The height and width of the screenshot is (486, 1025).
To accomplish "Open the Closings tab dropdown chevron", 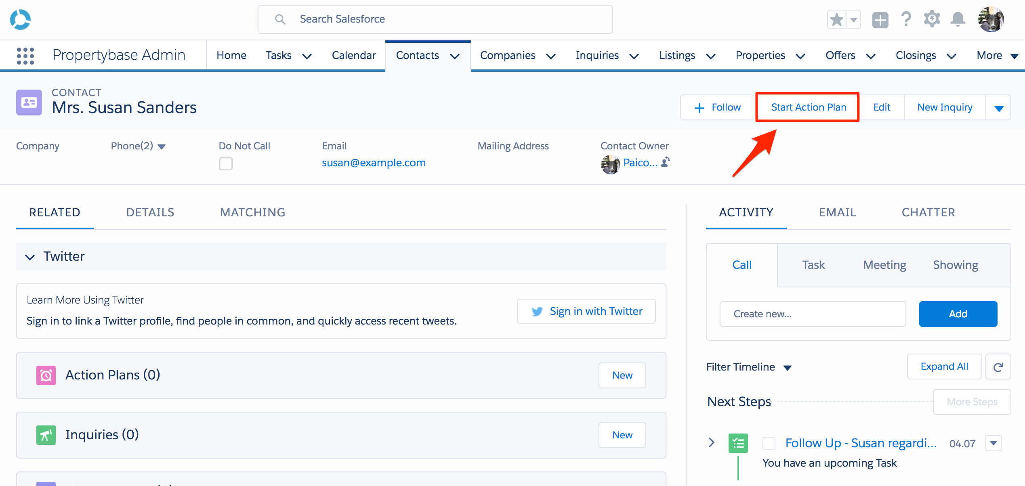I will point(951,56).
